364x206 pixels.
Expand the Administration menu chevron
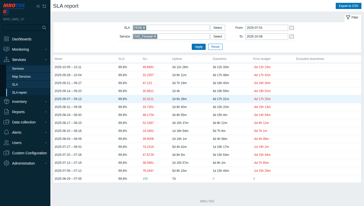46,163
